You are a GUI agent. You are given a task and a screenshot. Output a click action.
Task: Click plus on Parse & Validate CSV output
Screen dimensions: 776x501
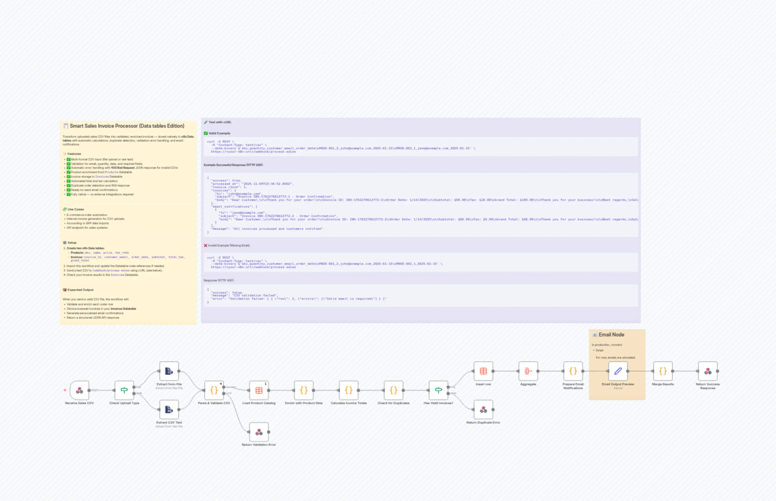point(221,384)
